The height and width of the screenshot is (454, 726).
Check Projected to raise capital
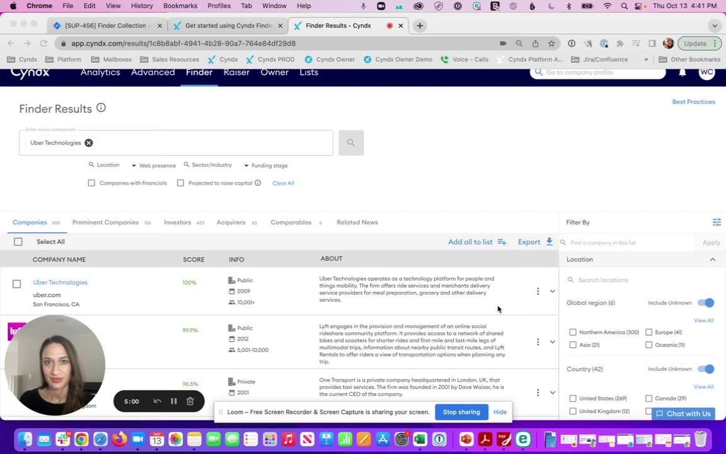click(x=181, y=183)
